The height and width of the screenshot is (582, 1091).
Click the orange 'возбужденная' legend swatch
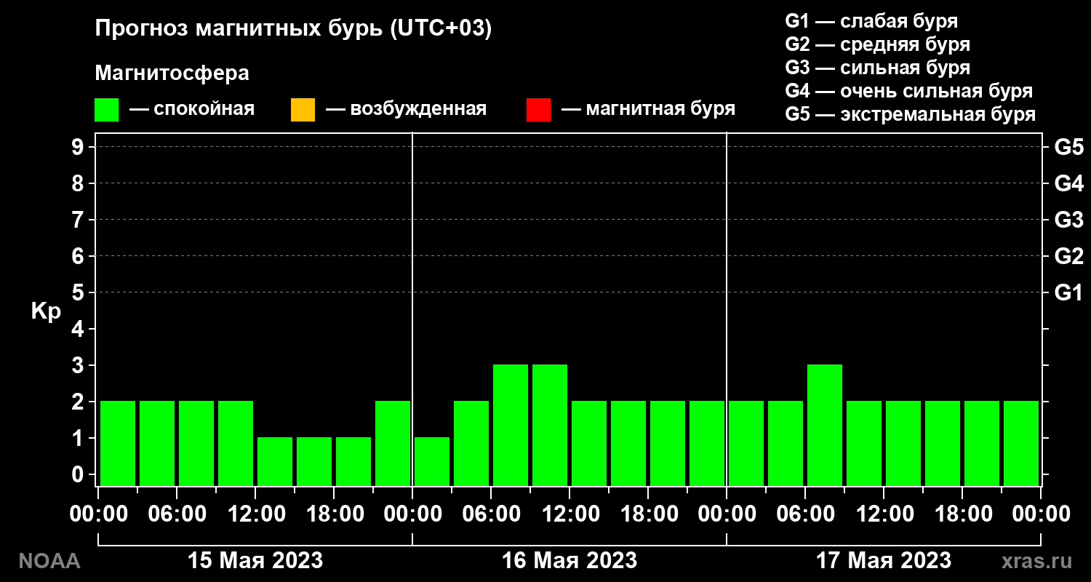[x=303, y=110]
